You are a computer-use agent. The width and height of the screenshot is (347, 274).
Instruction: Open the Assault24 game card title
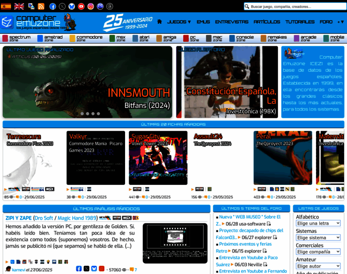click(x=208, y=137)
